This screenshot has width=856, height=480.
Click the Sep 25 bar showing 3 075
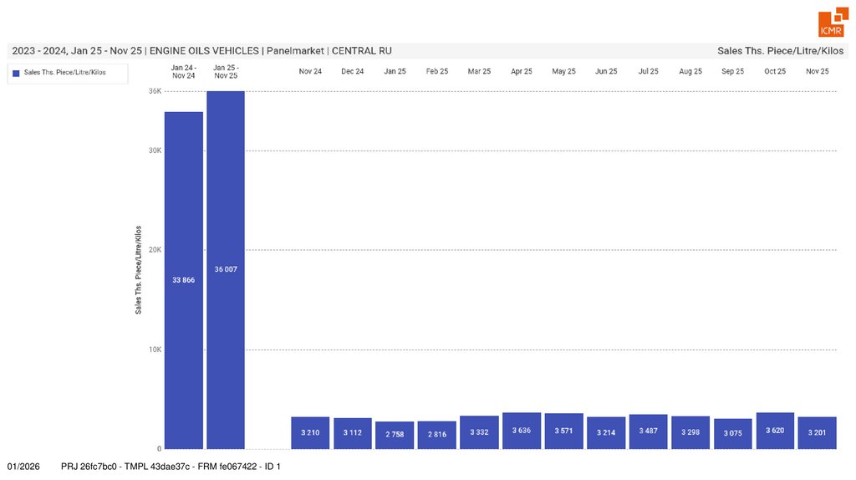(x=733, y=433)
